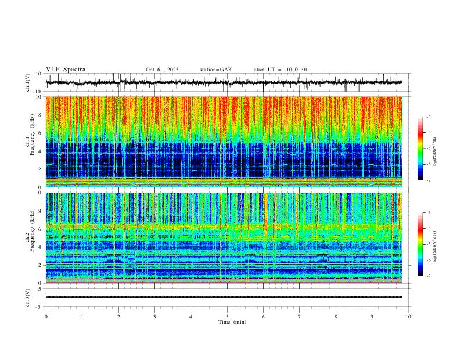Click the "-3" tick on upper colorbar

pos(428,117)
